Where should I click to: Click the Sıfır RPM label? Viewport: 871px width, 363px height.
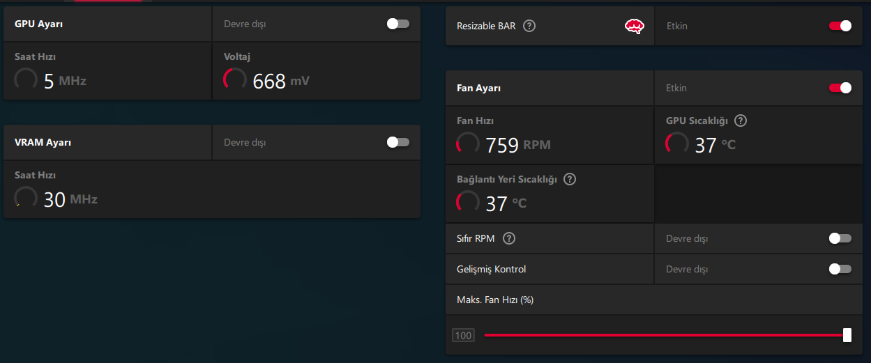(476, 238)
